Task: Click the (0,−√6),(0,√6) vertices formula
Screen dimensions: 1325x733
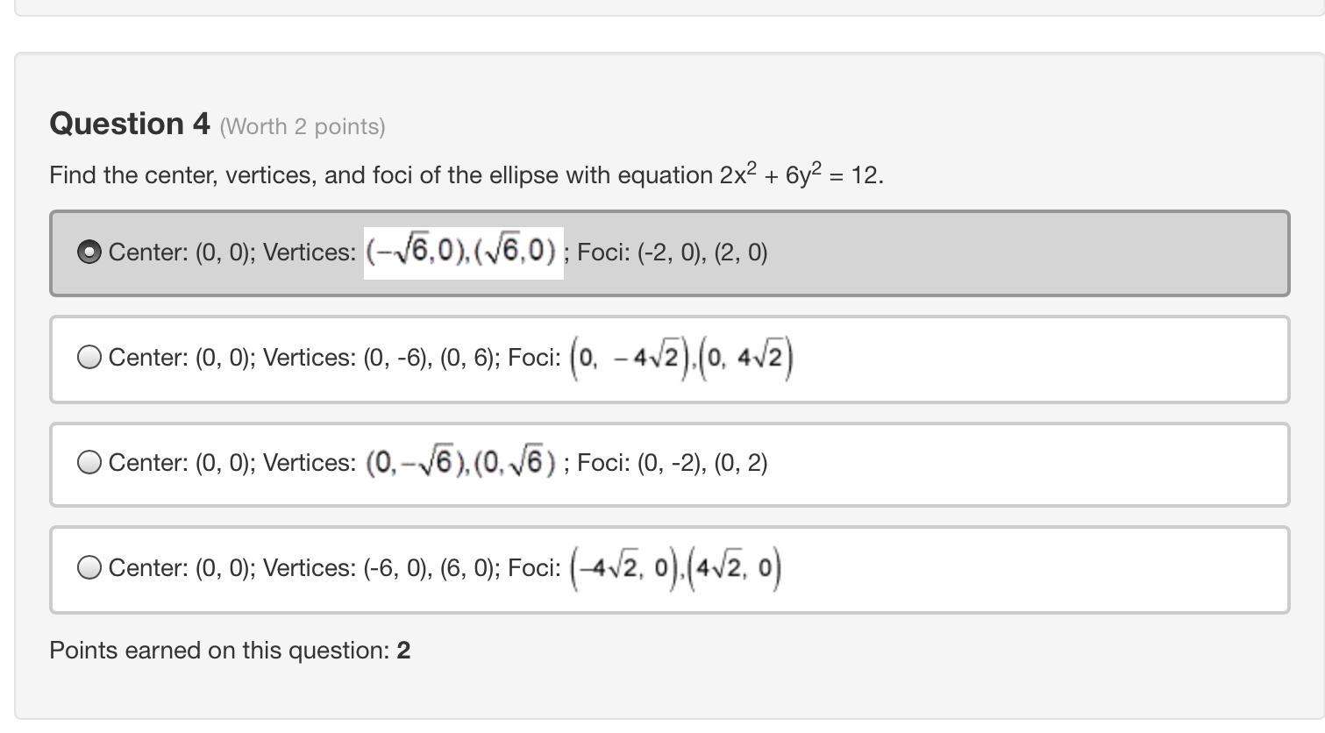Action: coord(461,462)
